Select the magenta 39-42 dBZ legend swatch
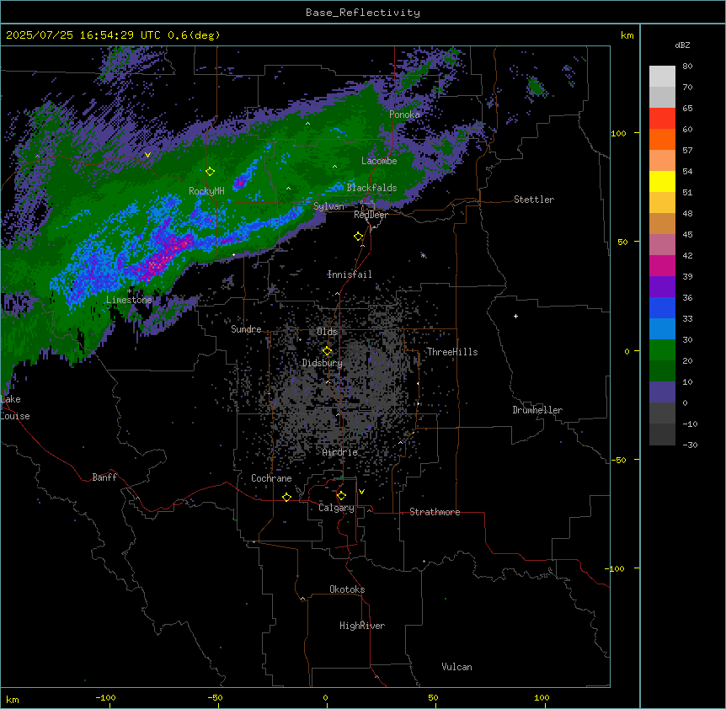This screenshot has height=709, width=726. coord(662,265)
